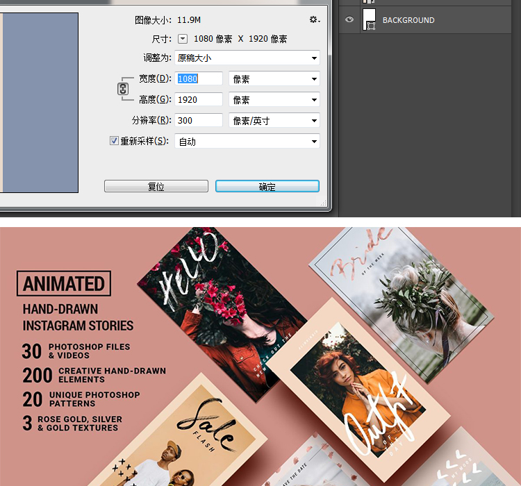This screenshot has width=521, height=486.
Task: Open the height unit 像素 dropdown
Action: pos(274,100)
